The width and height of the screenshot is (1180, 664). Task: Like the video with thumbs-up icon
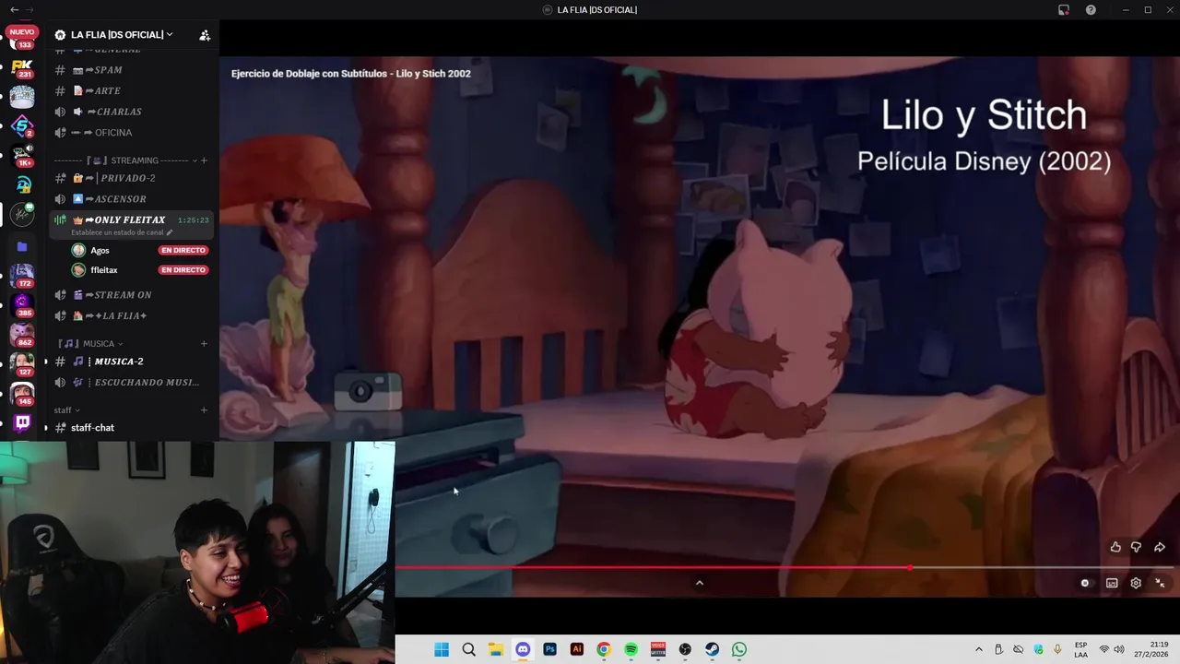(x=1115, y=547)
